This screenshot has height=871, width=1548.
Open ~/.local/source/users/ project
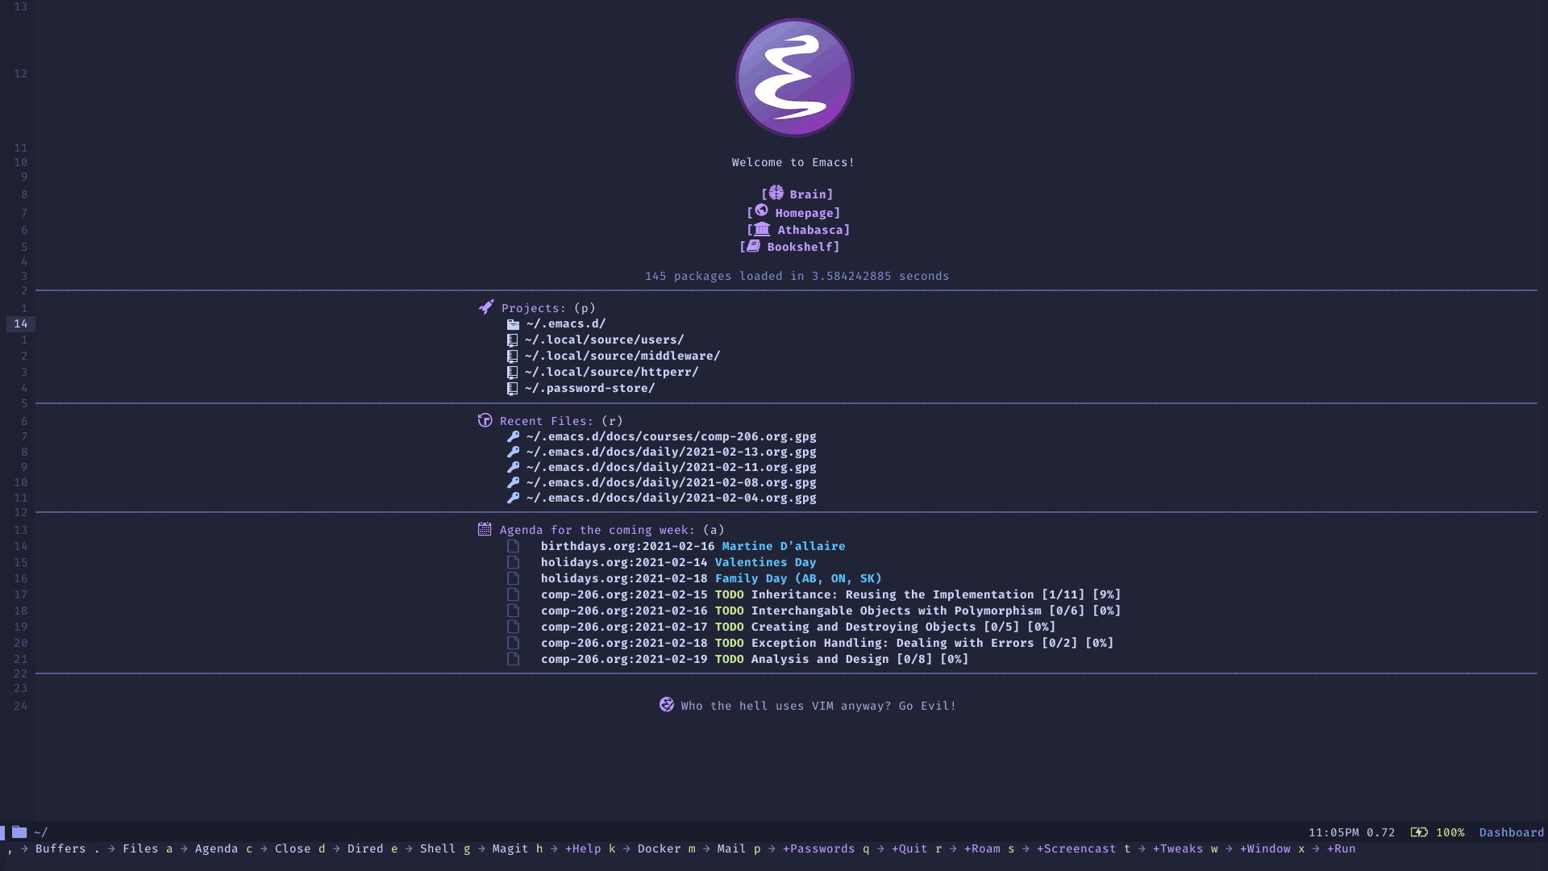(604, 338)
